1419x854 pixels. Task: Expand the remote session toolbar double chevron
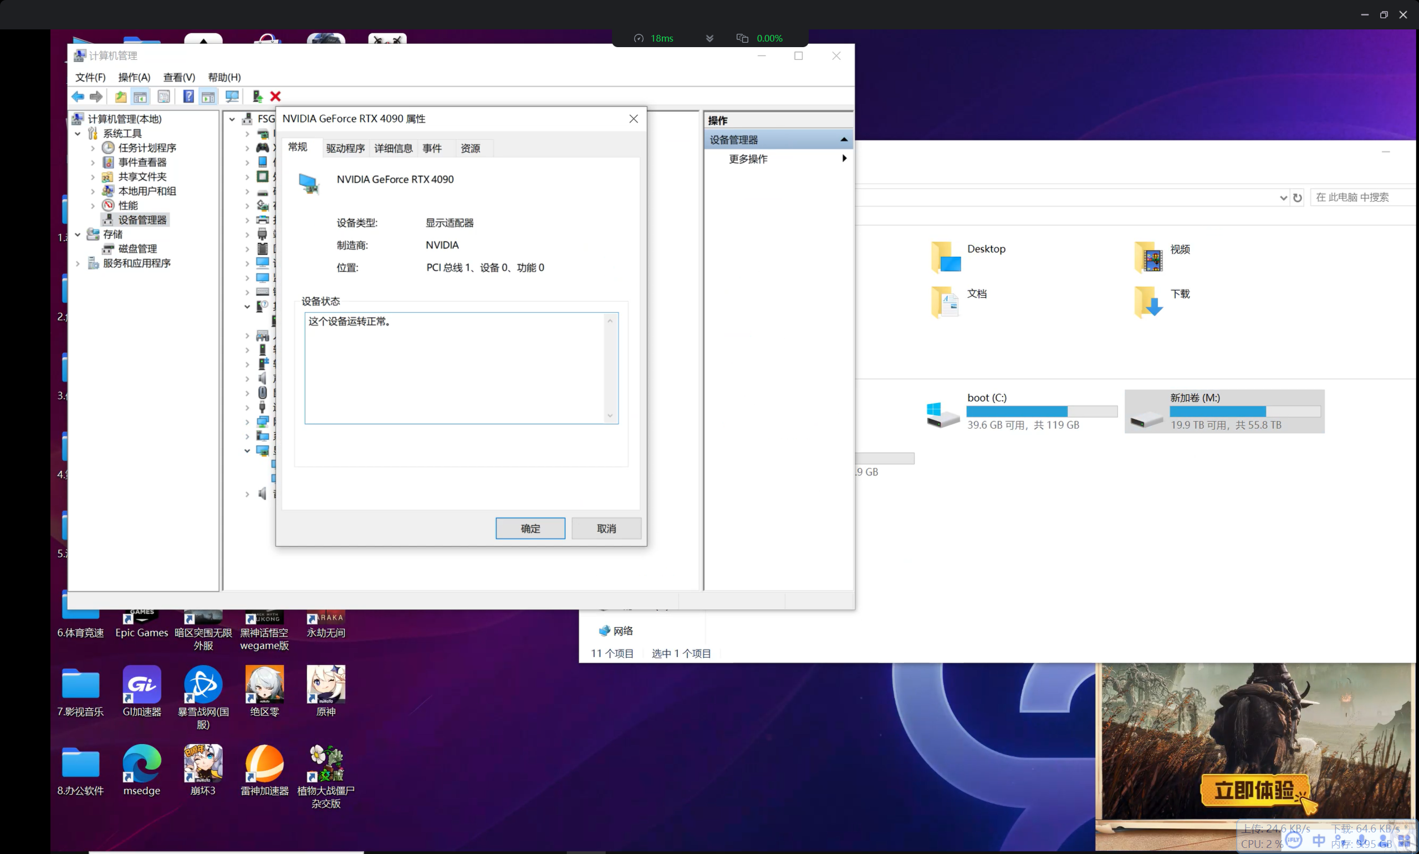(709, 38)
